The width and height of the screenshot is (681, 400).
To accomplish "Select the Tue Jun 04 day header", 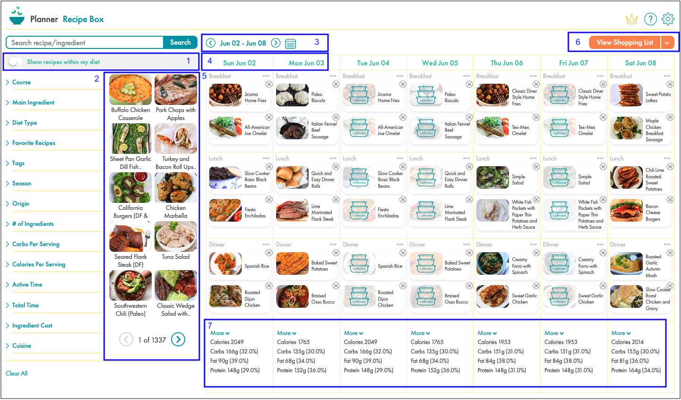I will coord(373,63).
